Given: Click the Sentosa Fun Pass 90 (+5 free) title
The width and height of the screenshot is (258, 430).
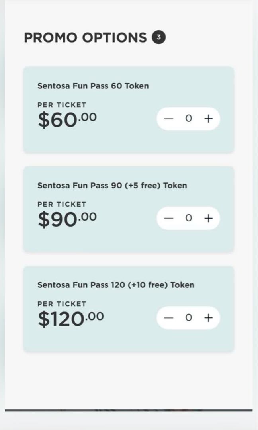Looking at the screenshot, I should [111, 185].
